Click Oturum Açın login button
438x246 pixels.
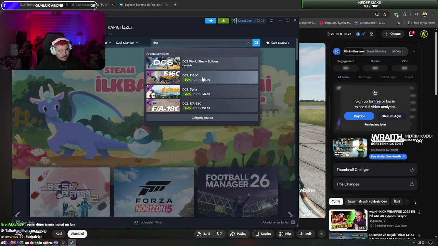pyautogui.click(x=391, y=116)
